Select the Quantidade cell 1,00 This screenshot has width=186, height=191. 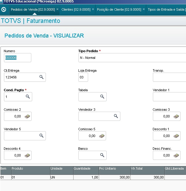86,177
